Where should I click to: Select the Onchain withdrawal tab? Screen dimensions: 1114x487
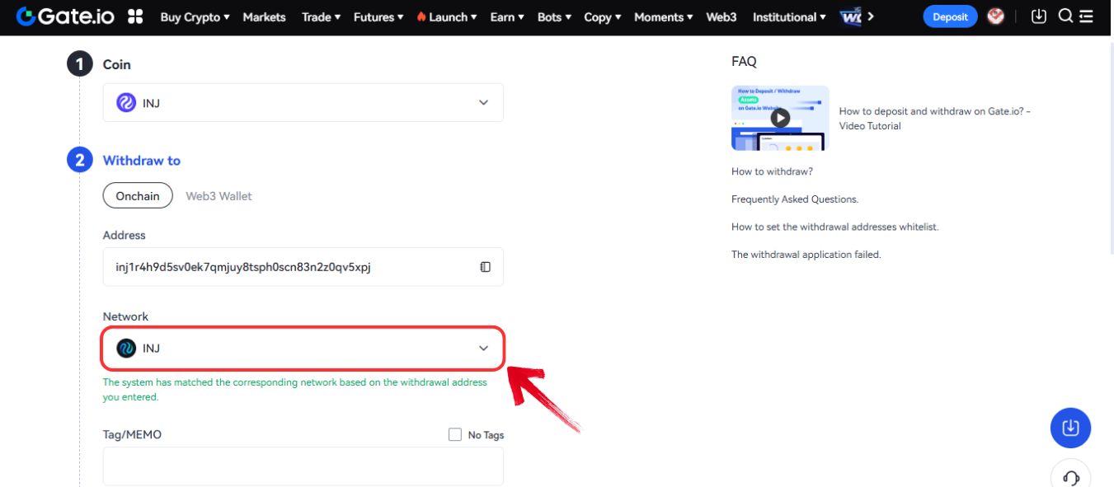pos(138,196)
